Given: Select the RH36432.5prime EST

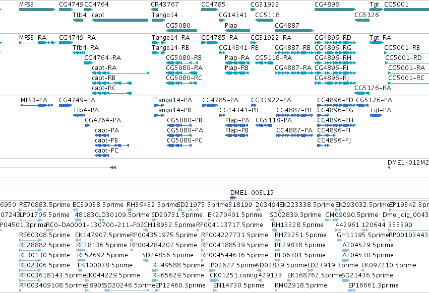Looking at the screenshot, I should [x=128, y=210].
